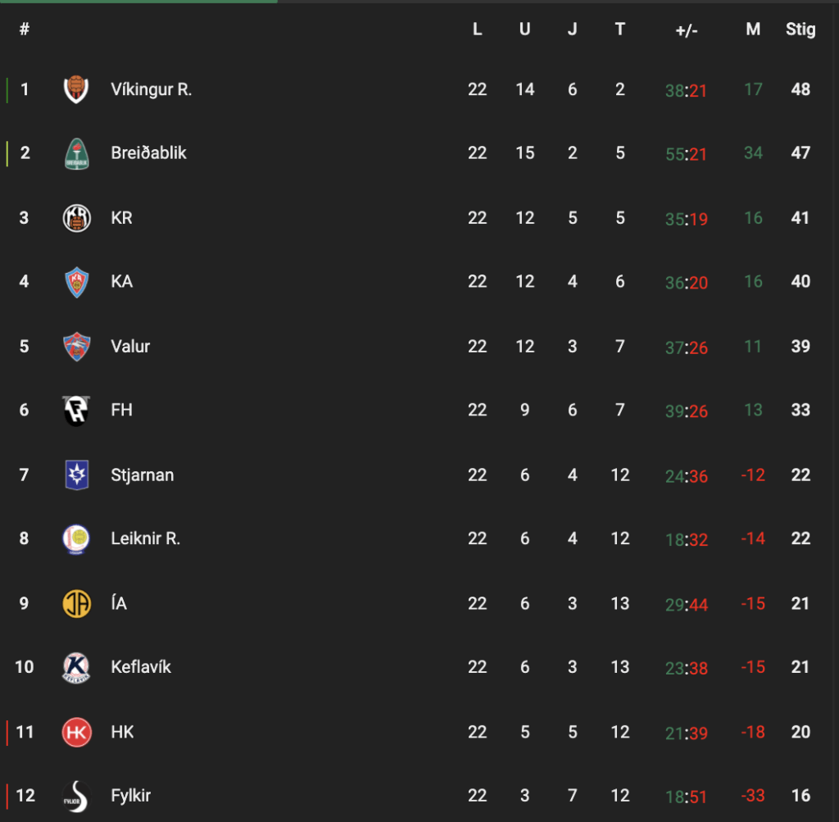The image size is (839, 822).
Task: Click the ÍA yellow circular logo
Action: 76,604
